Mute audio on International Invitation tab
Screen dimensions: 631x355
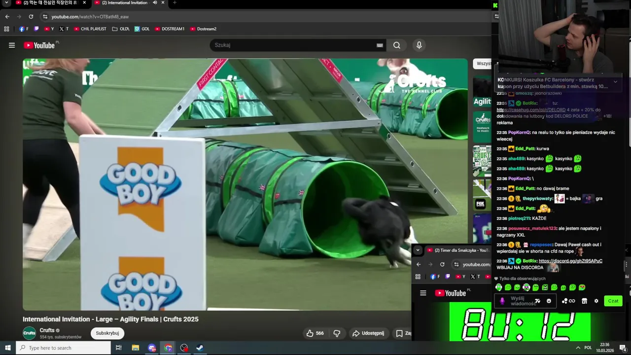155,2
